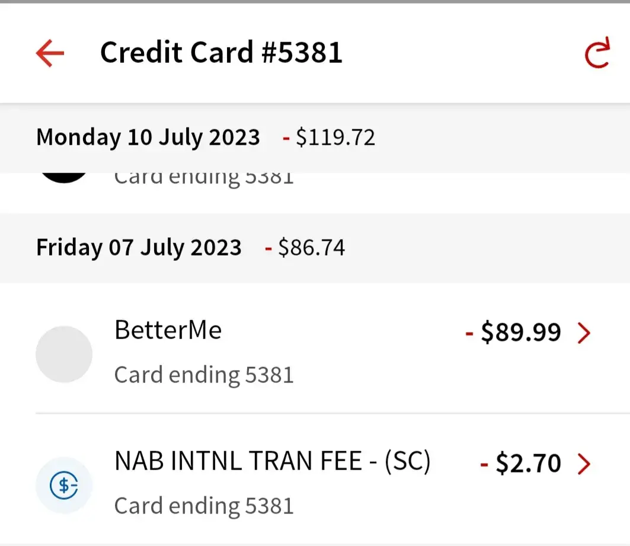Open the BetterMe transaction details
The image size is (630, 546).
(168, 330)
